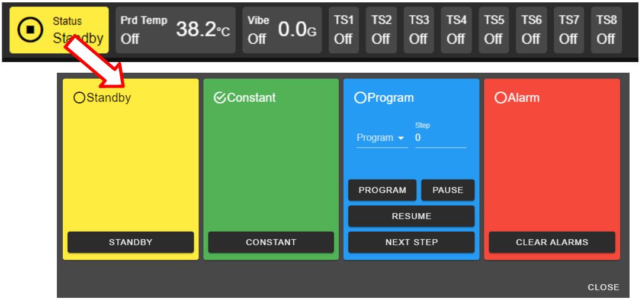The width and height of the screenshot is (642, 302).
Task: Select the TS4 Off tile
Action: click(456, 30)
